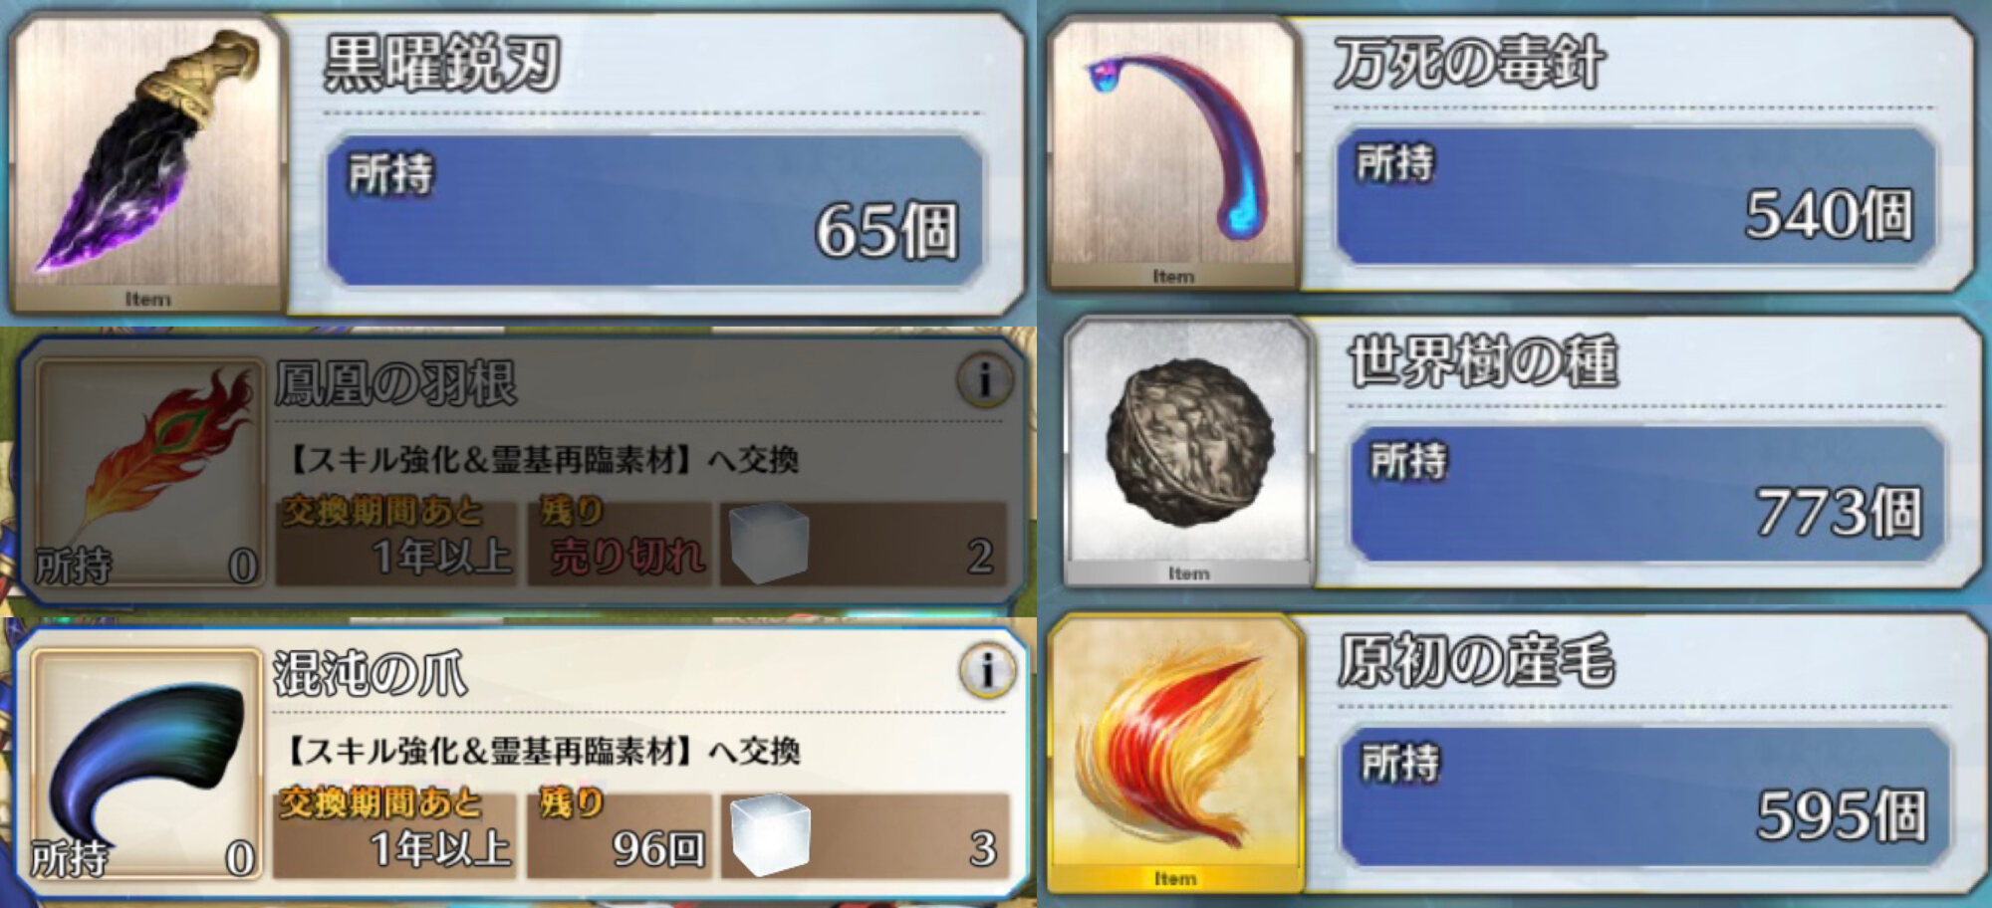Tap the 残り 96回 remaining counter
This screenshot has height=908, width=1992.
pyautogui.click(x=620, y=835)
